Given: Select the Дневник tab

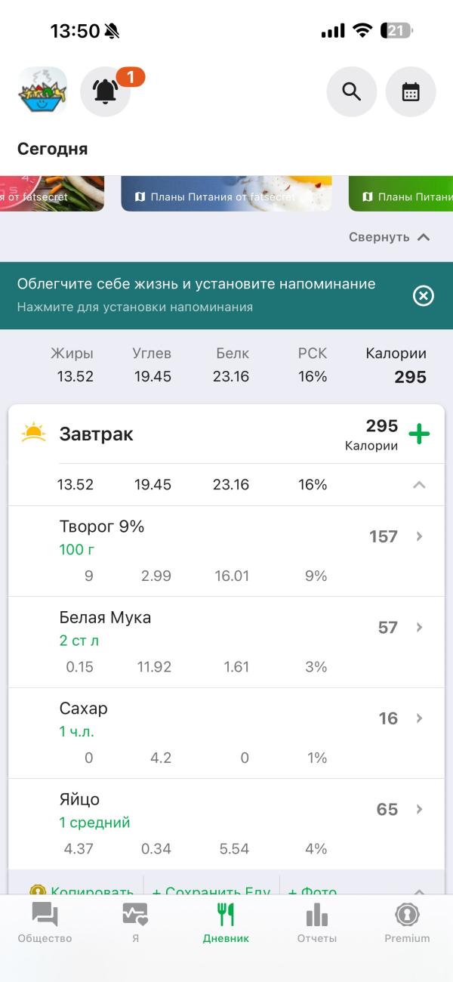Looking at the screenshot, I should (x=226, y=923).
